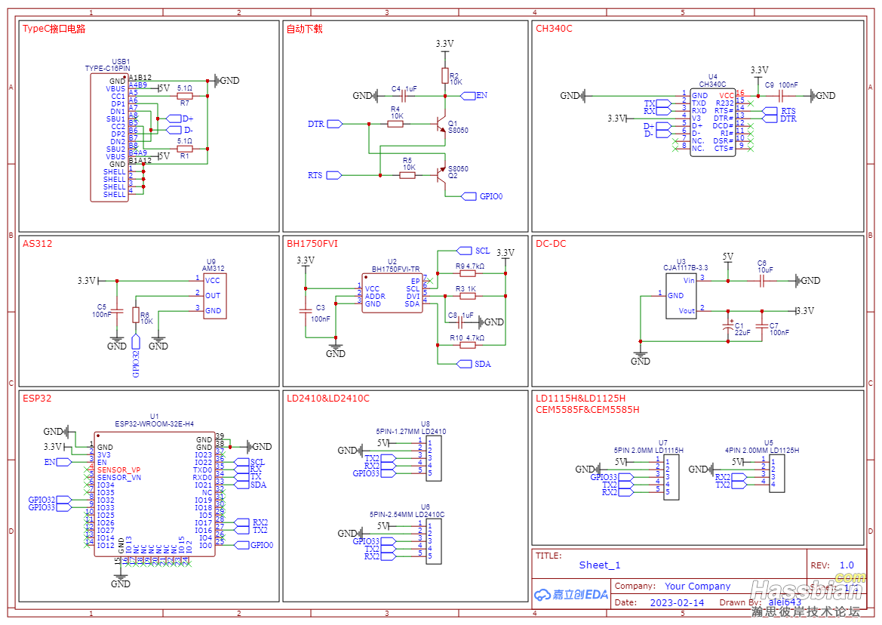Click the LD2410&LD2410C section title
Image resolution: width=882 pixels, height=625 pixels.
[328, 399]
